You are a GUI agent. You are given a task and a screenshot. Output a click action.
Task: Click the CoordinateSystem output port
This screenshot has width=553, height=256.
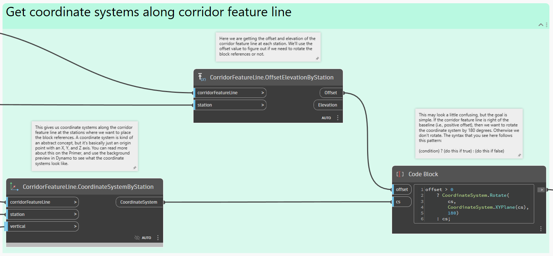tap(139, 202)
